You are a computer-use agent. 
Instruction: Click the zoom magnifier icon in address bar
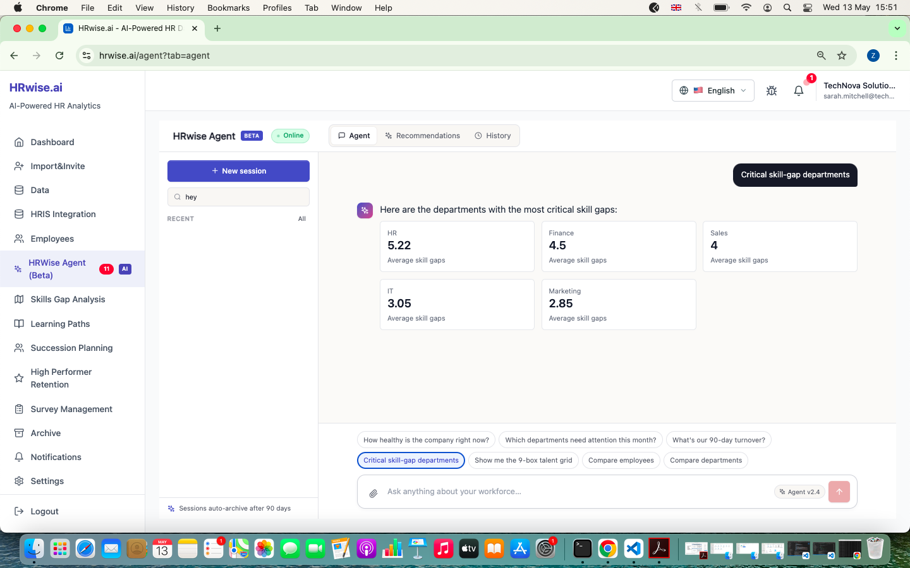(x=822, y=56)
